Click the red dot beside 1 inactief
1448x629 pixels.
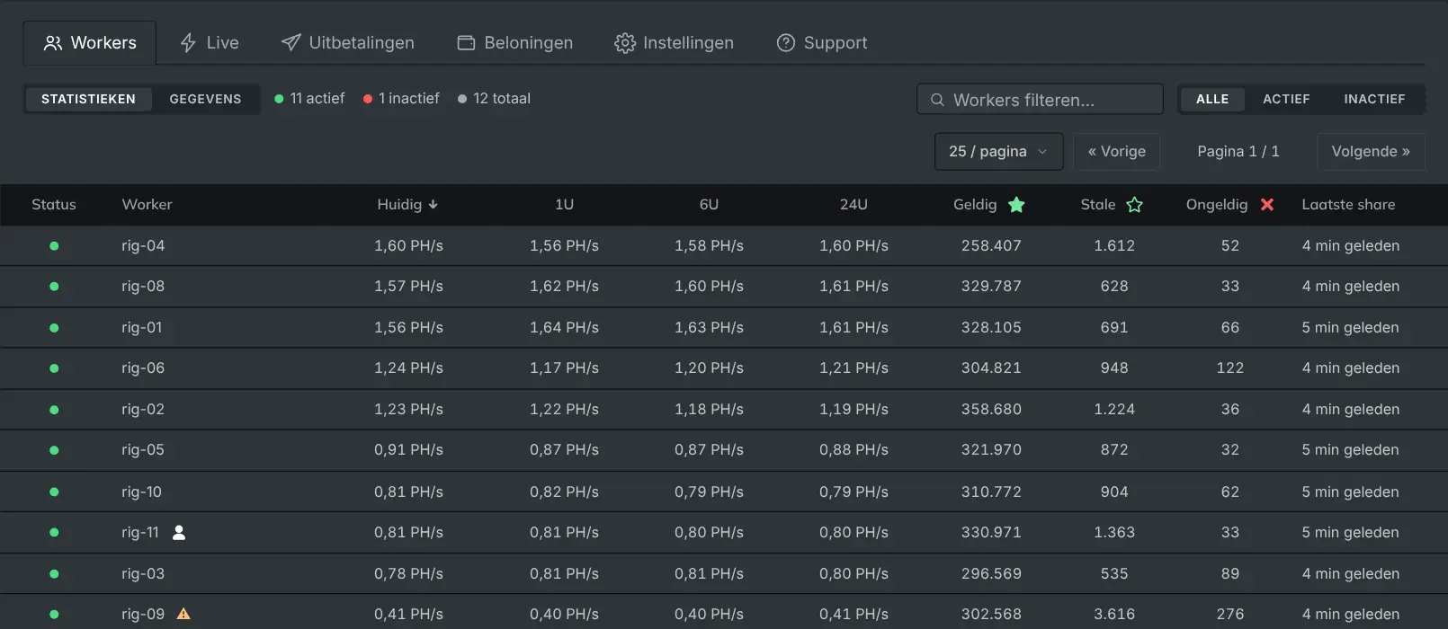coord(368,99)
